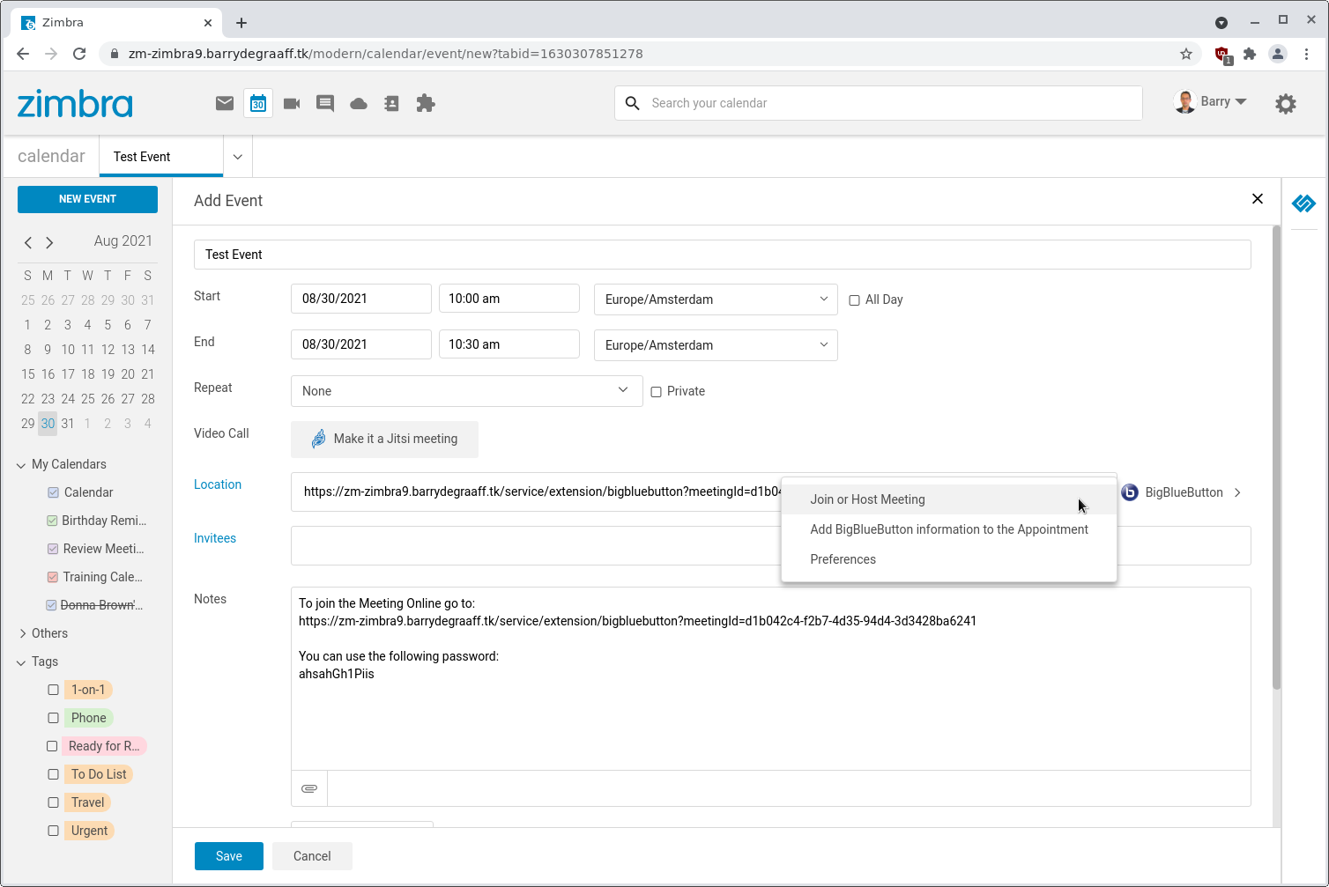Bookmark this page with star icon
This screenshot has width=1329, height=887.
(1186, 54)
